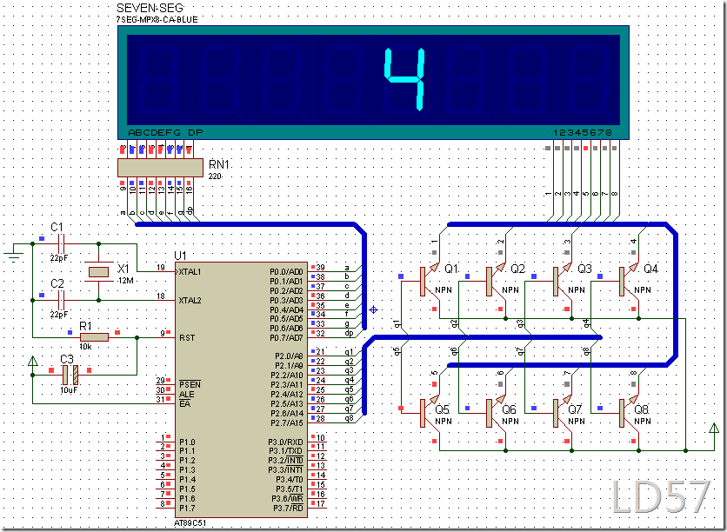Select the C3 10uF capacitor
Screen dimensions: 727x532
(69, 375)
